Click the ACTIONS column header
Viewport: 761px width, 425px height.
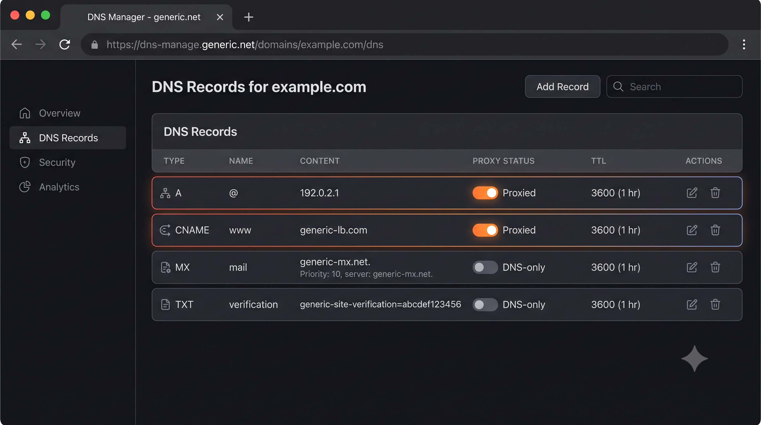(x=704, y=161)
